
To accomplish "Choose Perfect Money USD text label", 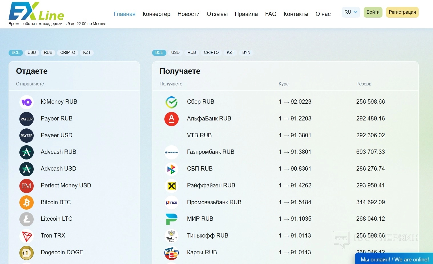I will pyautogui.click(x=66, y=185).
